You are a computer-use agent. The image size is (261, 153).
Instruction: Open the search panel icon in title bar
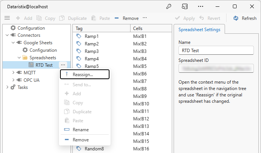pos(184,6)
